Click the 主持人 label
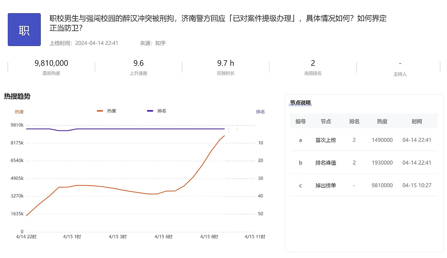This screenshot has width=447, height=258. click(x=400, y=74)
